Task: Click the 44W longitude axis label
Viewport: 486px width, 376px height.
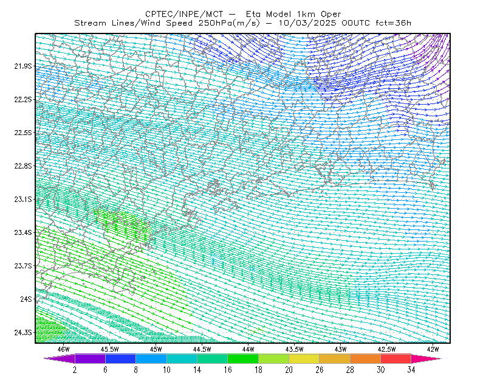Action: point(248,349)
